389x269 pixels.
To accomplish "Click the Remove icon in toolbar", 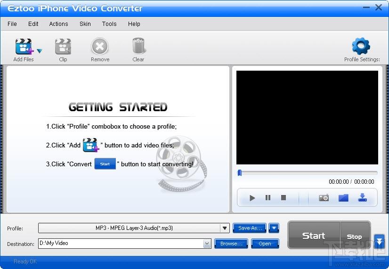I will [x=100, y=48].
